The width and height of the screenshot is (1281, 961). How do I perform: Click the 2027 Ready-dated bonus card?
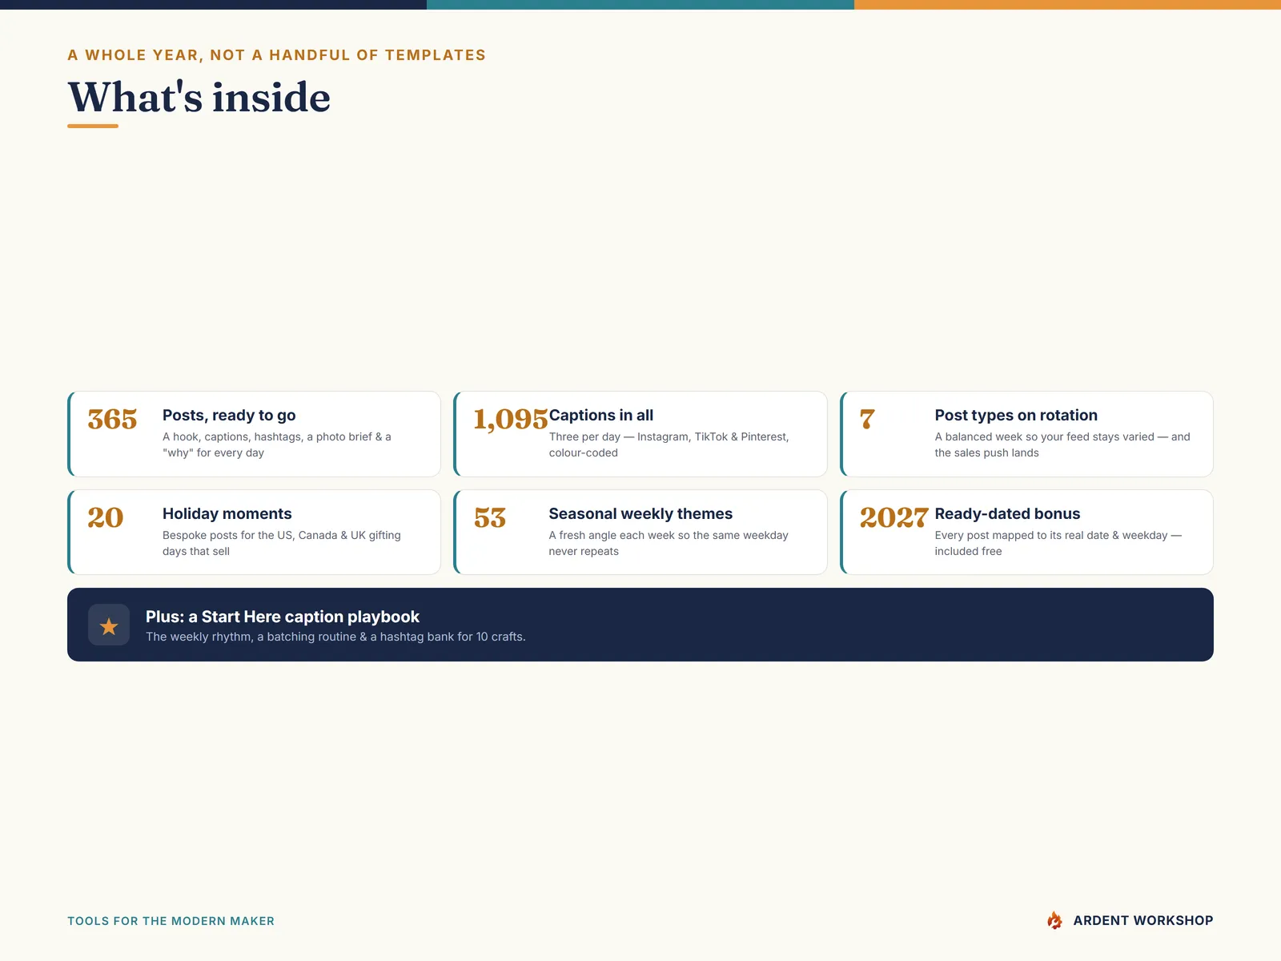(1026, 532)
